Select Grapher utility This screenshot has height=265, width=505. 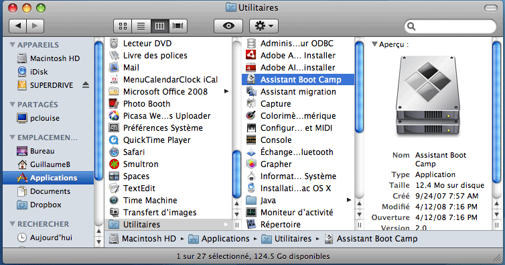298,164
